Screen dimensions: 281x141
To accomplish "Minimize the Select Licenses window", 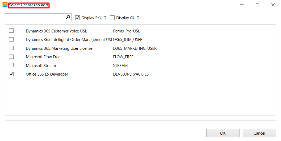I will point(242,5).
